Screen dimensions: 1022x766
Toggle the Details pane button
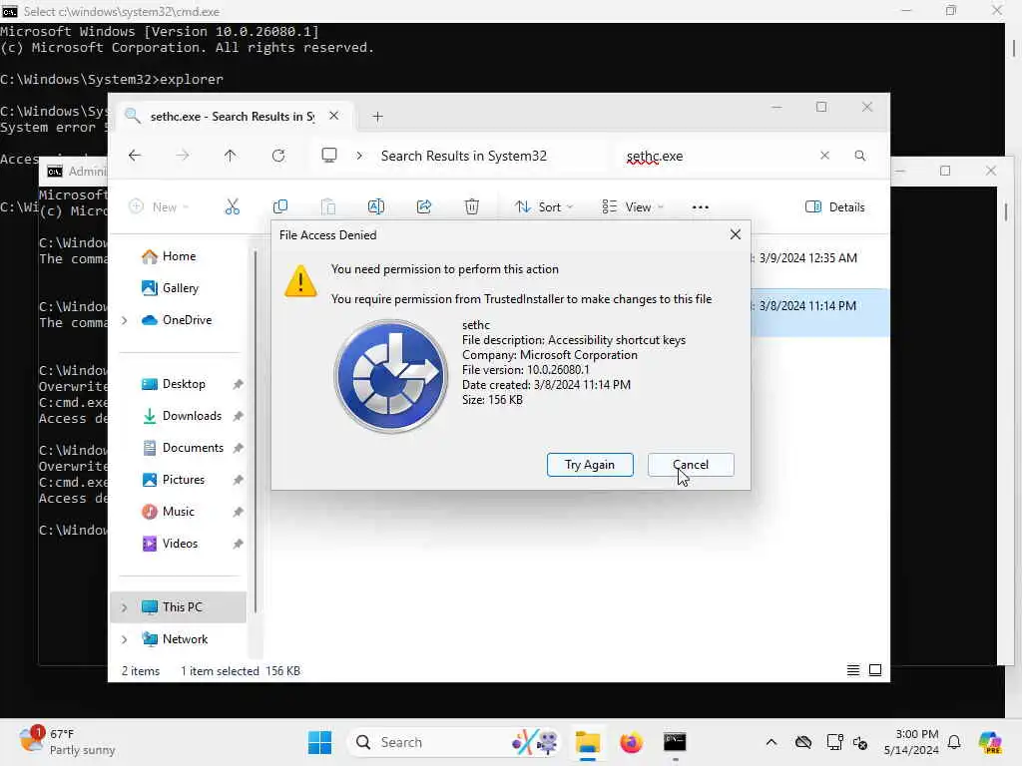(835, 207)
